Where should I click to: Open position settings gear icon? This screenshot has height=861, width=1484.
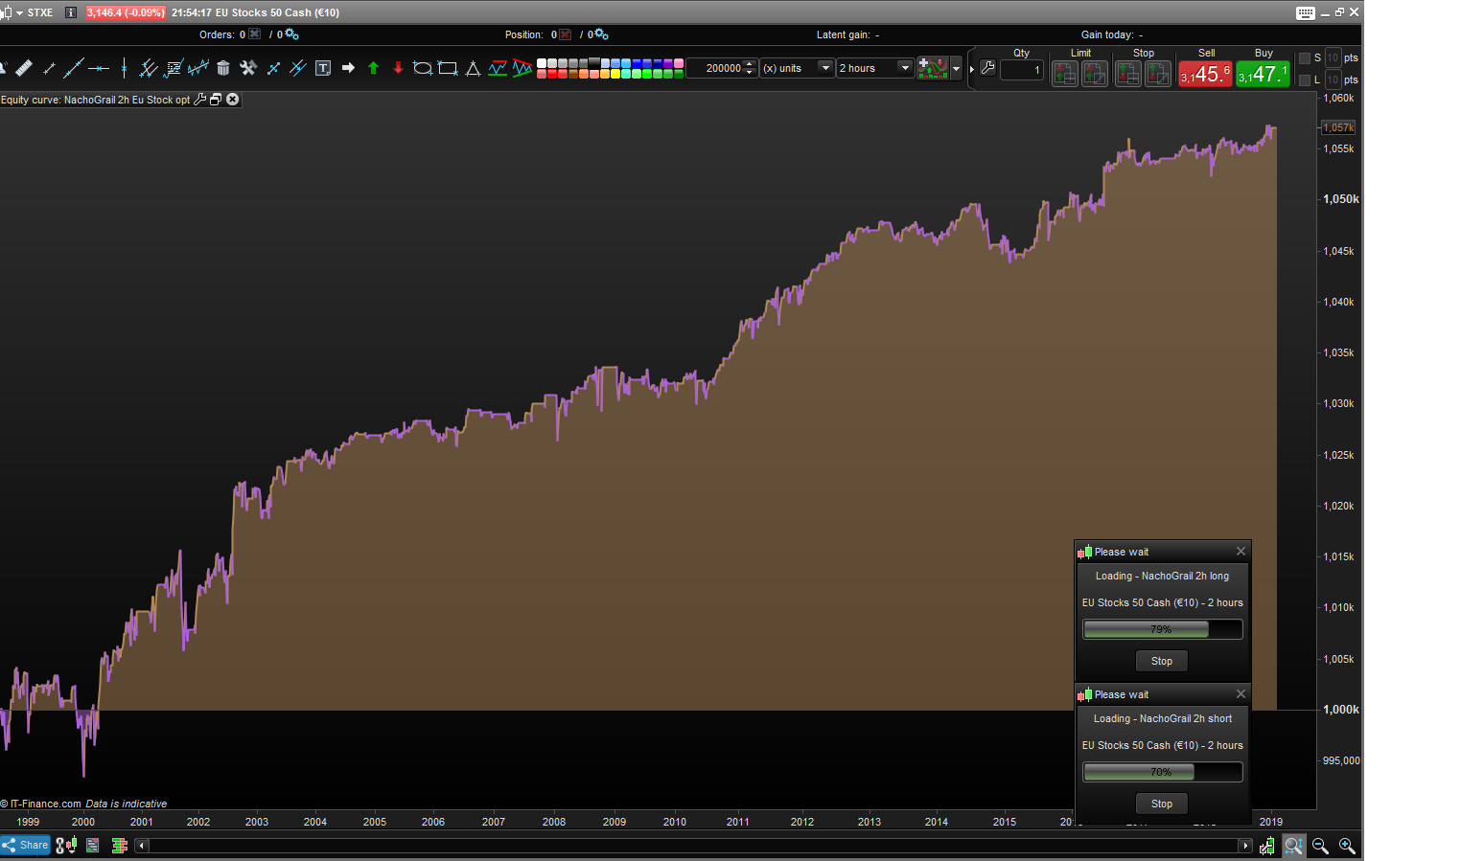(602, 34)
